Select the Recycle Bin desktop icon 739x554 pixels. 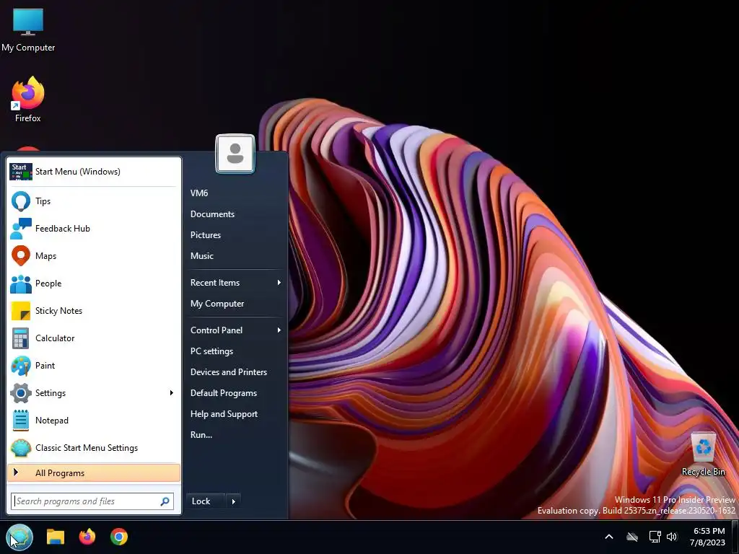[x=703, y=454]
